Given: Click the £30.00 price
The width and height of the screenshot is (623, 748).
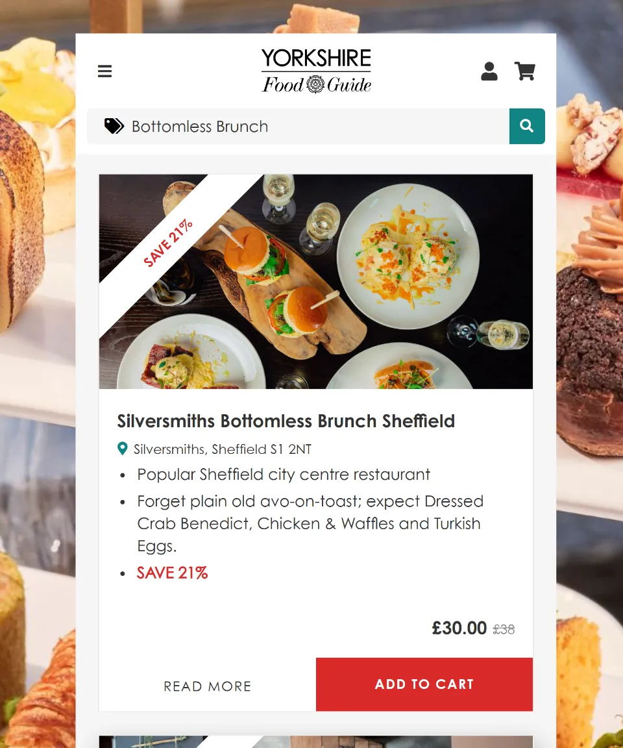Looking at the screenshot, I should click(459, 628).
